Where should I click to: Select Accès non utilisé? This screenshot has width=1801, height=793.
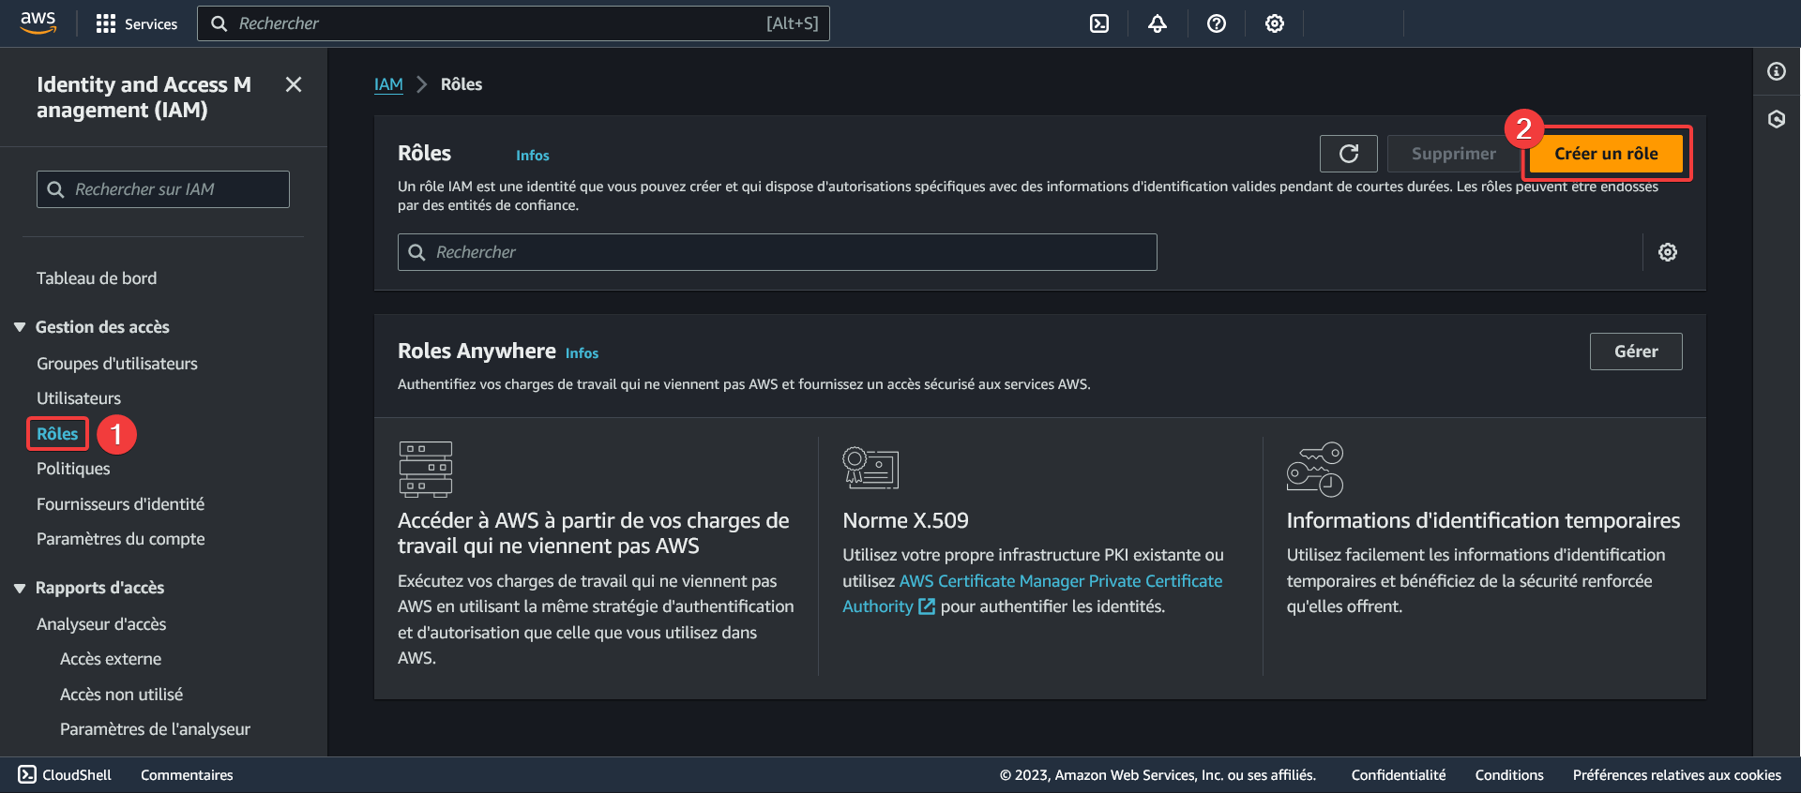121,695
